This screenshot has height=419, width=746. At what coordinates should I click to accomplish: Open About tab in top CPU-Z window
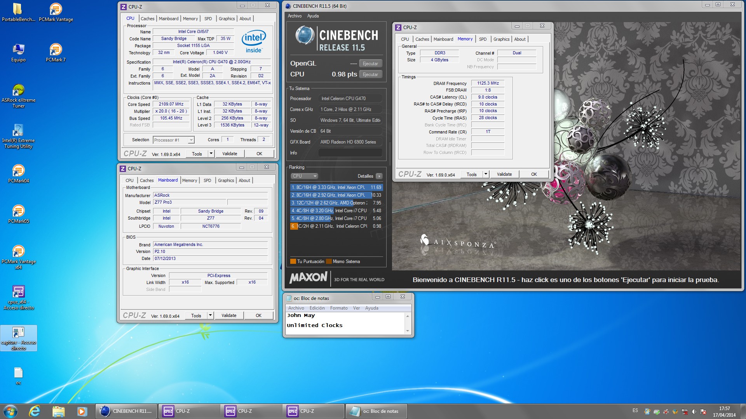click(x=245, y=19)
